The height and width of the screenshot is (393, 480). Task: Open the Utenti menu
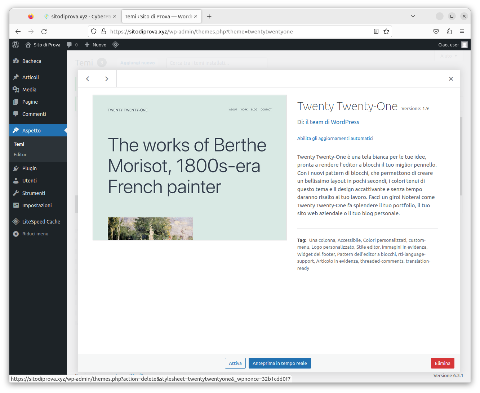click(x=38, y=181)
